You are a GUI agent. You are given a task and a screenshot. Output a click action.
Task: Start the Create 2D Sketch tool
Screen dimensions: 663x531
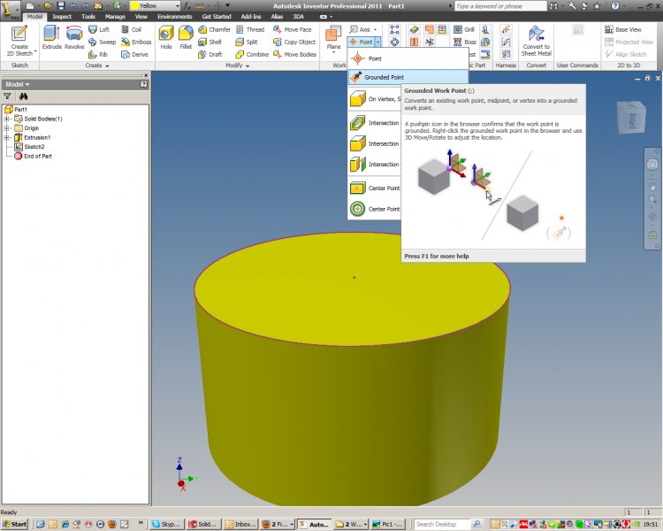(x=19, y=41)
